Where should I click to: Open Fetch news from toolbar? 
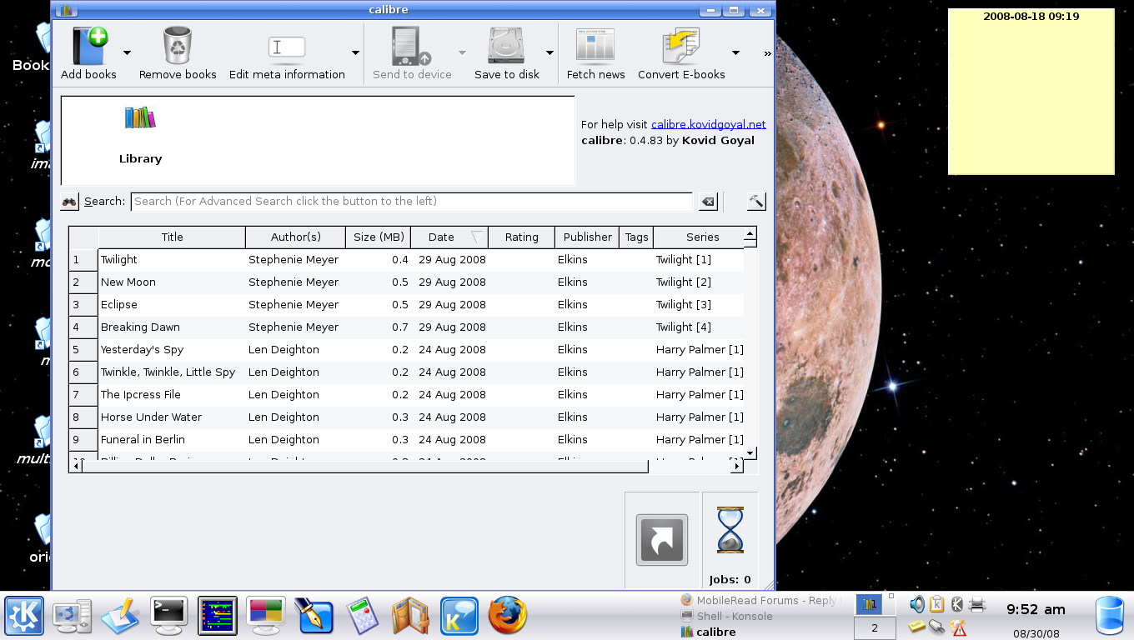click(595, 47)
